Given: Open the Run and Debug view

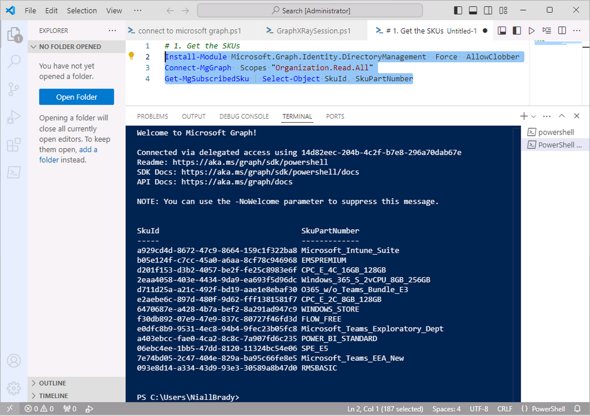Looking at the screenshot, I should click(x=14, y=117).
